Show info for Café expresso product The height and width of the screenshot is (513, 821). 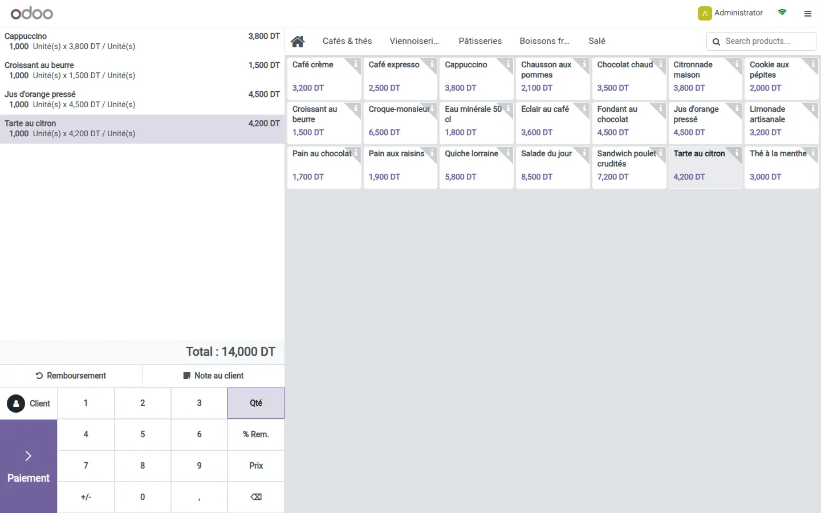click(x=432, y=64)
